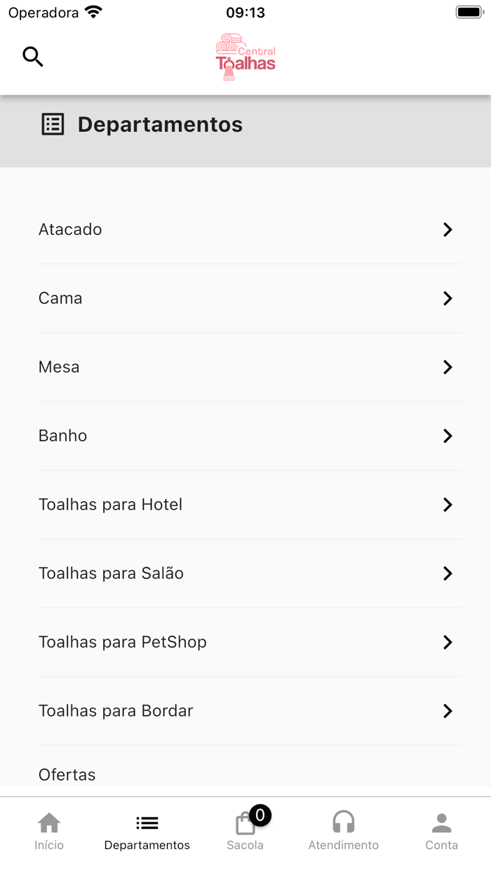Expand the Toalhas para Bordar chevron

click(448, 711)
